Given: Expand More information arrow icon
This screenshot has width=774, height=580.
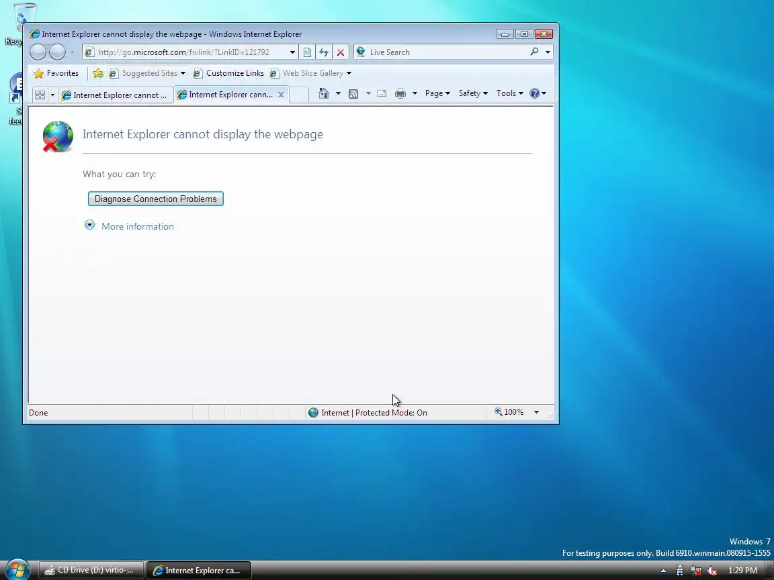Looking at the screenshot, I should point(89,225).
